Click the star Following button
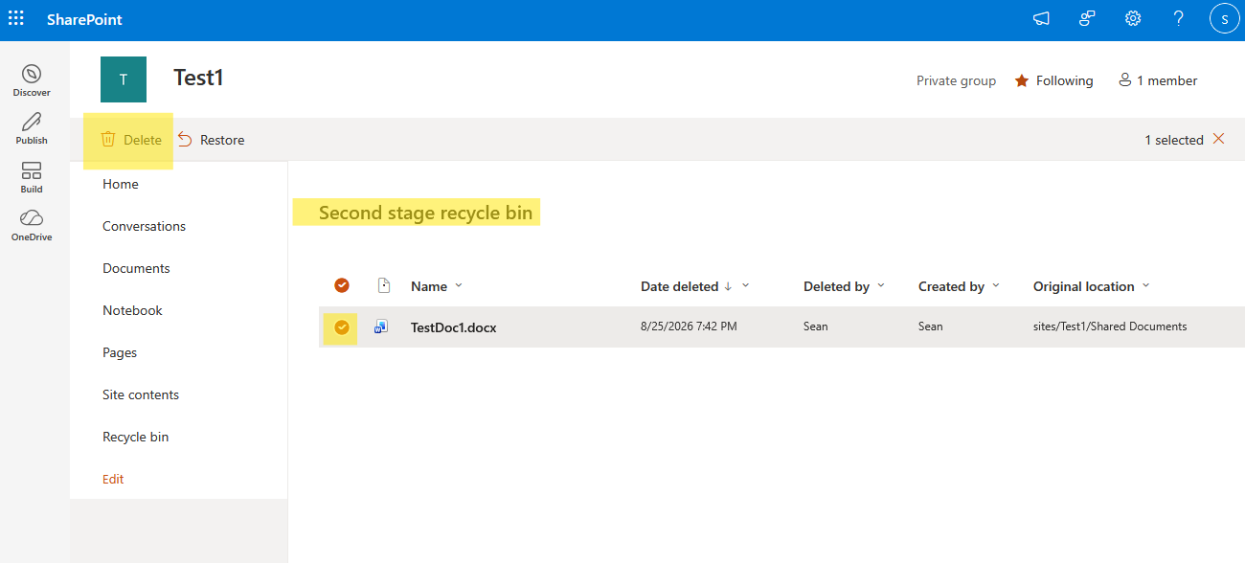 pos(1053,80)
